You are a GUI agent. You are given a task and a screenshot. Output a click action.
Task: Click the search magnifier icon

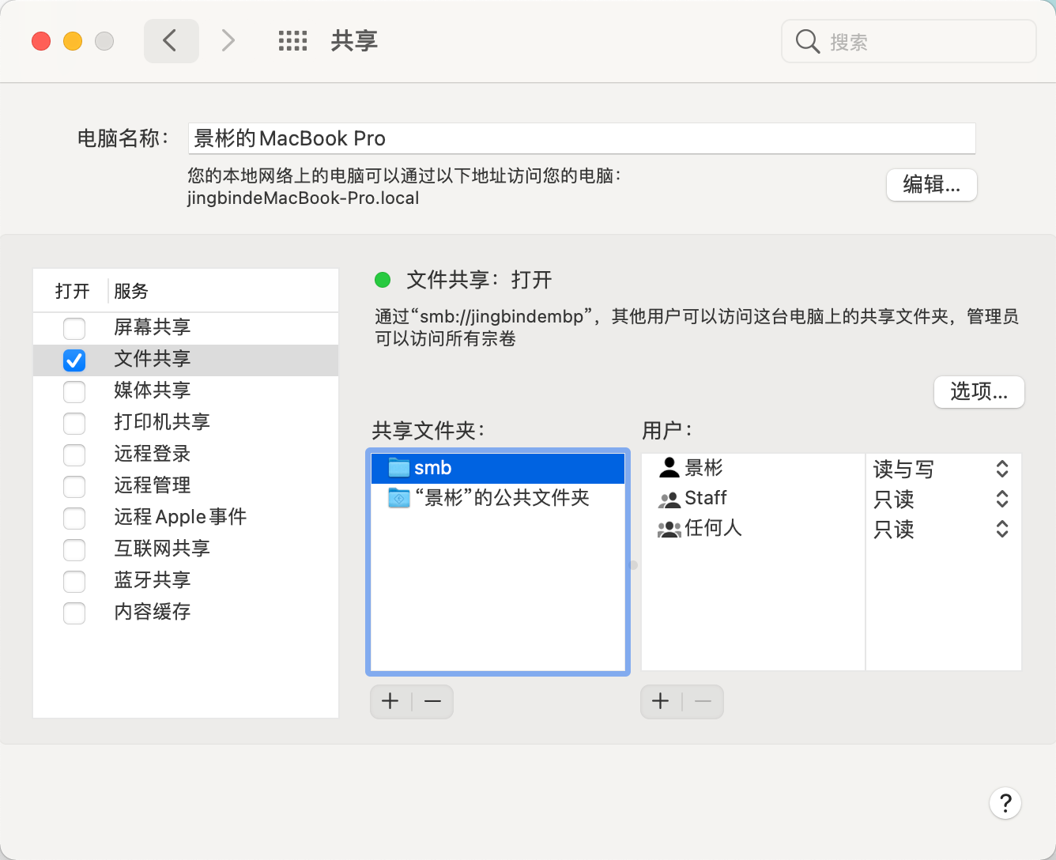point(807,41)
